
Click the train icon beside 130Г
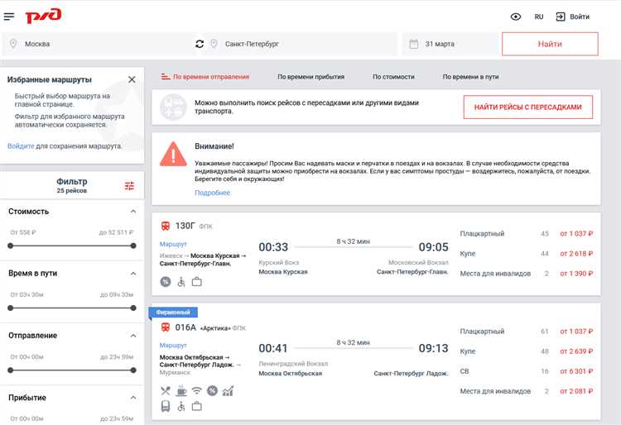pyautogui.click(x=166, y=226)
